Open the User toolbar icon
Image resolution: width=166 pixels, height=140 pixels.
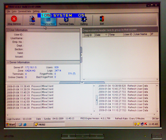[x=32, y=19]
